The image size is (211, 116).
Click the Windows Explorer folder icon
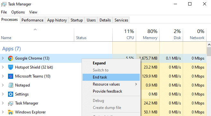(11, 112)
